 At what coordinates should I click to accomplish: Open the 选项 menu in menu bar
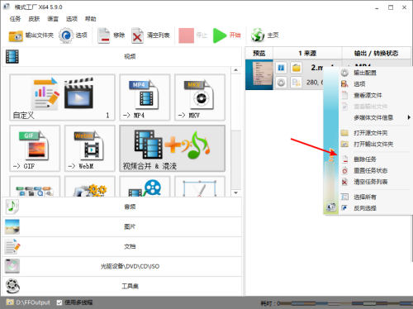click(72, 19)
